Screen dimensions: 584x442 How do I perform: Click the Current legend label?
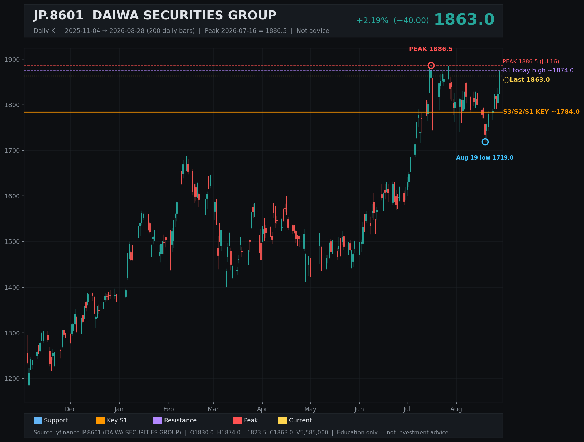tap(300, 420)
